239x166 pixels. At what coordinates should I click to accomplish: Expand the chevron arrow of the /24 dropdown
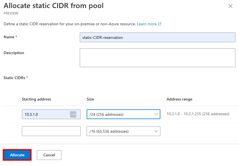tap(156, 114)
